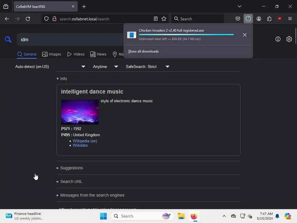Open the taskbar clock 7:47 AM
This screenshot has height=223, width=297.
(265, 216)
